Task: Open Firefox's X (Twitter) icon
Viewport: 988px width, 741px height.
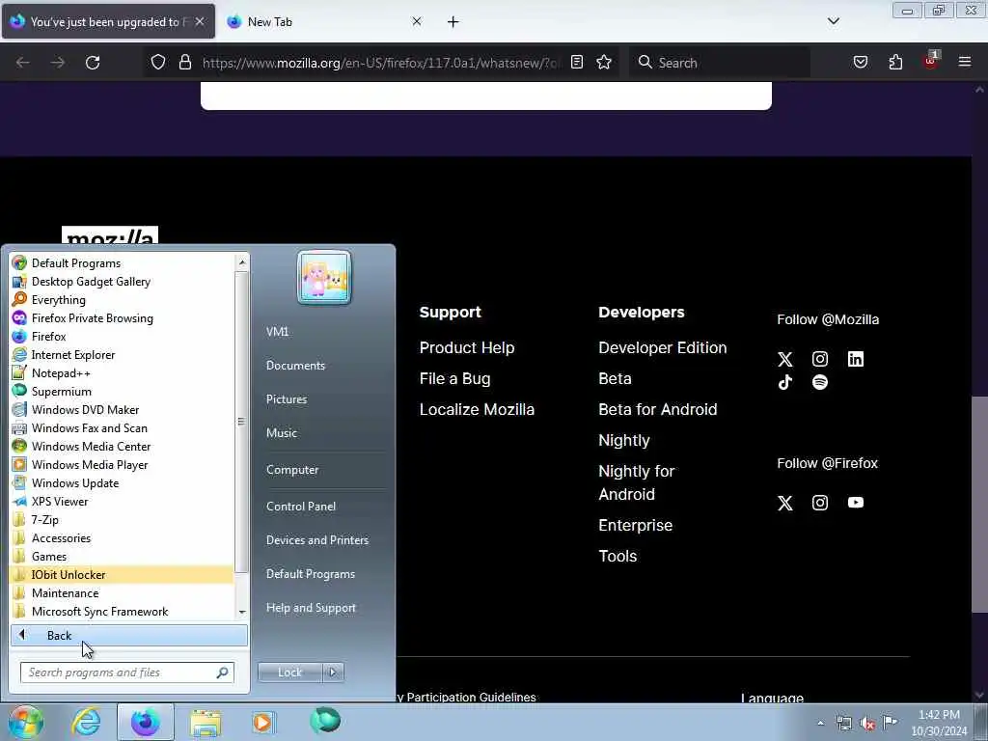Action: coord(785,503)
